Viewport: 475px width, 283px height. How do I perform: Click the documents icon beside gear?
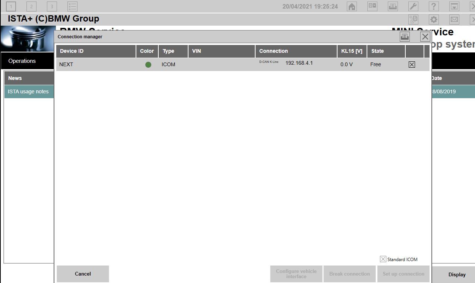413,20
